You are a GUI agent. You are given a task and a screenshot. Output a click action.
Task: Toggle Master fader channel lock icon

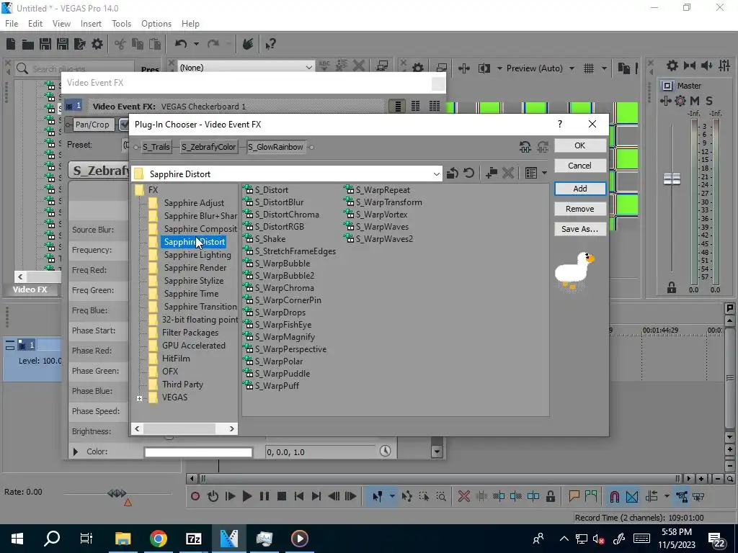pyautogui.click(x=671, y=287)
